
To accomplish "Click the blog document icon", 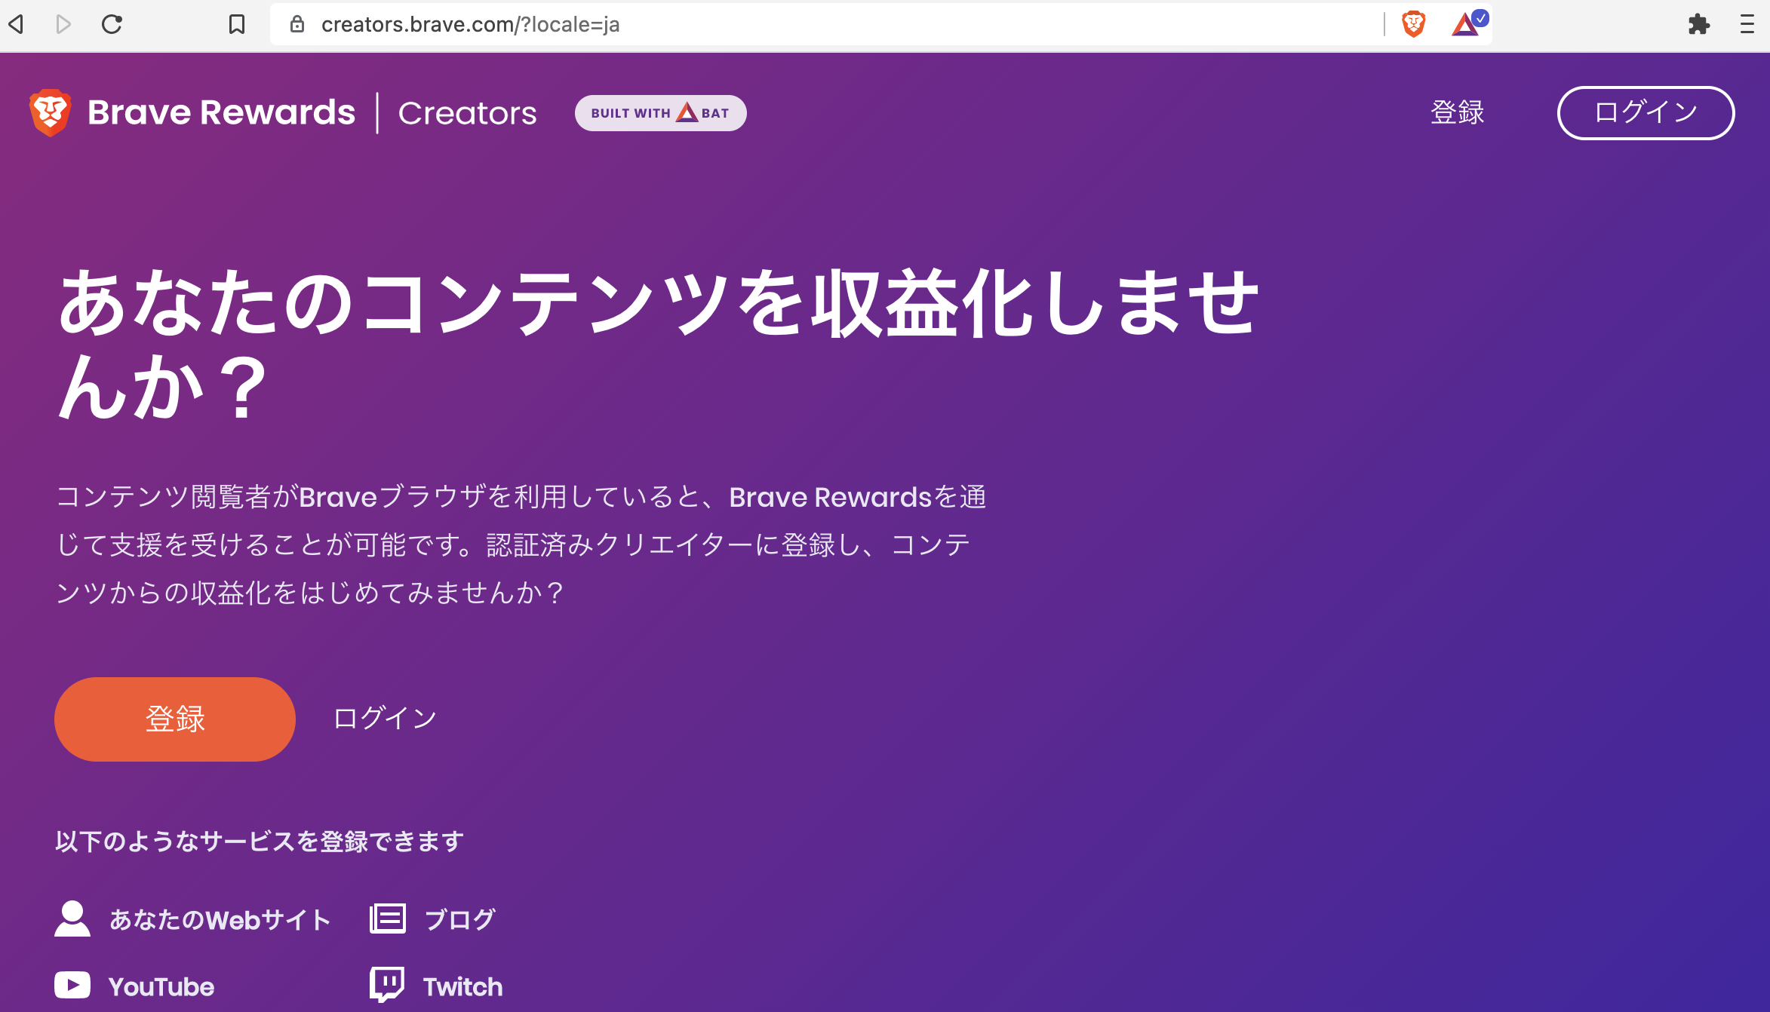I will coord(388,918).
